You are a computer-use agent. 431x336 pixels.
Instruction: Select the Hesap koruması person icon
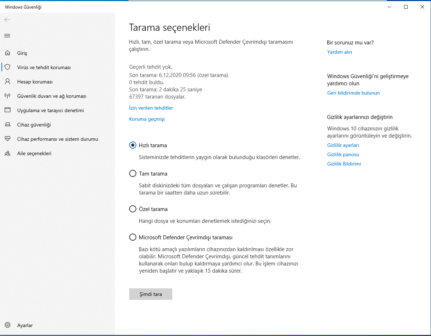click(7, 82)
